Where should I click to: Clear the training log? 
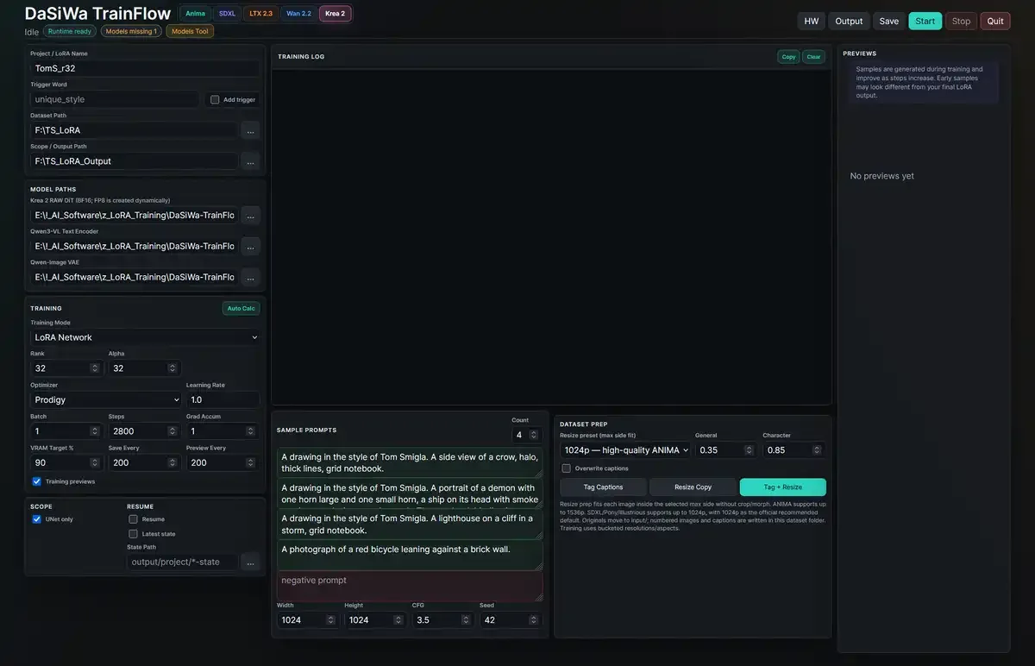pos(813,57)
